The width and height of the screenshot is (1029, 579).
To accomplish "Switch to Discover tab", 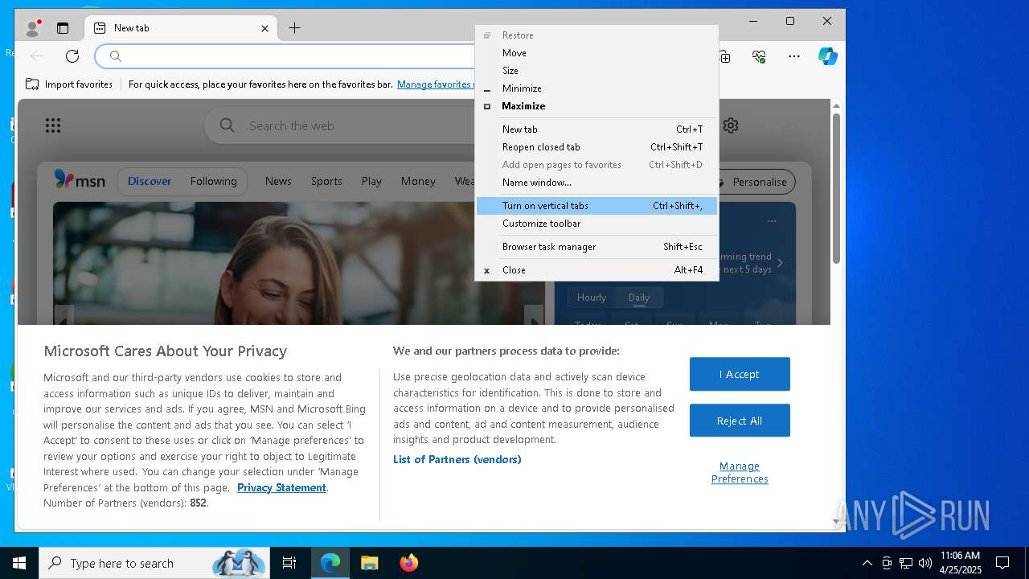I will (x=150, y=181).
